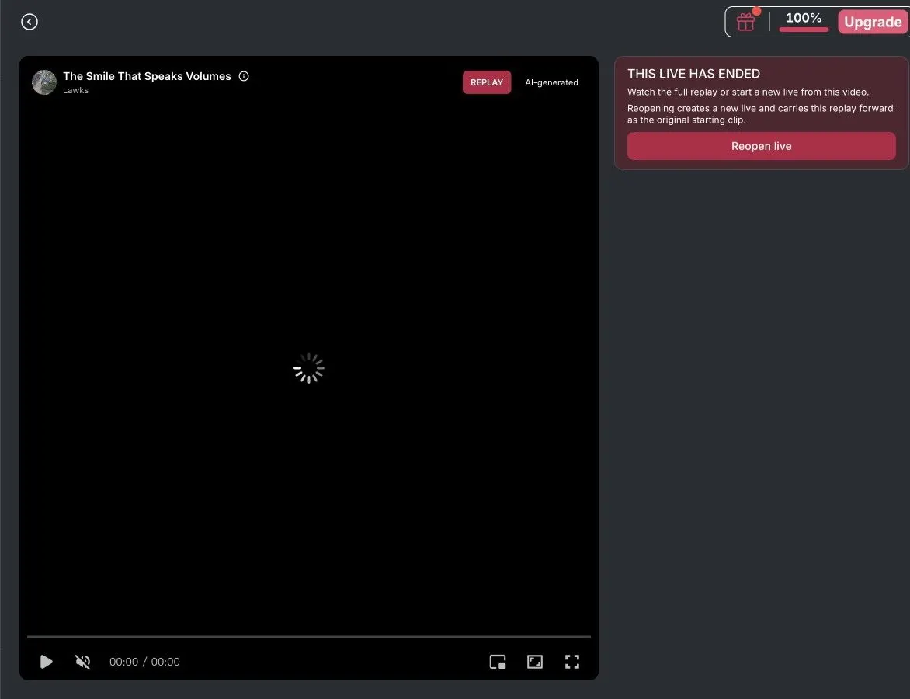Click the AI-generated label
The height and width of the screenshot is (699, 910).
(551, 82)
